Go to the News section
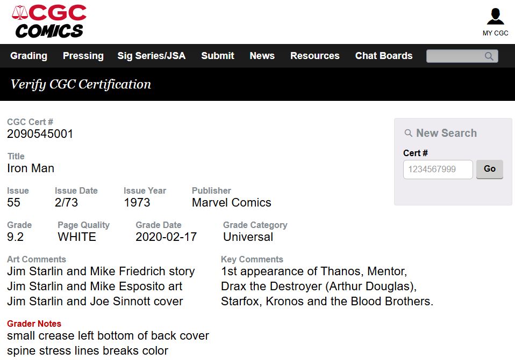Viewport: 515px width, 360px height. [x=262, y=56]
